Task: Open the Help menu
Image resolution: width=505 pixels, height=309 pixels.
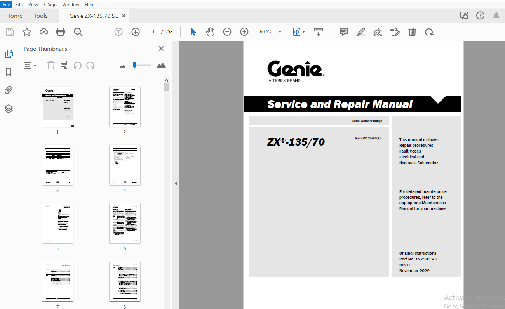Action: [x=89, y=4]
